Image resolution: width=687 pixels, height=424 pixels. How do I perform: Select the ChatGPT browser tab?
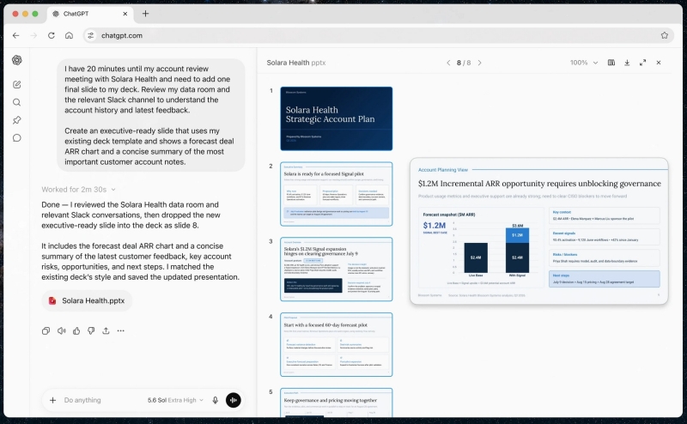tap(90, 14)
